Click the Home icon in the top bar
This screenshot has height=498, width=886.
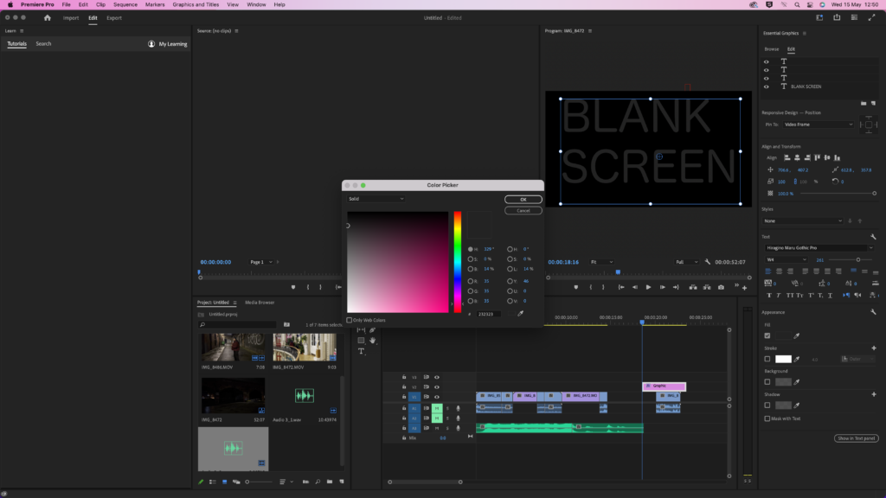coord(48,17)
